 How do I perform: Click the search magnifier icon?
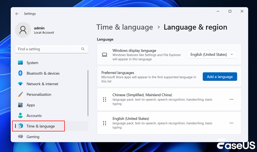[x=83, y=49]
